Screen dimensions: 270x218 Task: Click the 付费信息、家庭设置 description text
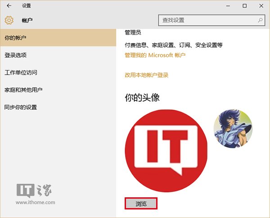[174, 45]
